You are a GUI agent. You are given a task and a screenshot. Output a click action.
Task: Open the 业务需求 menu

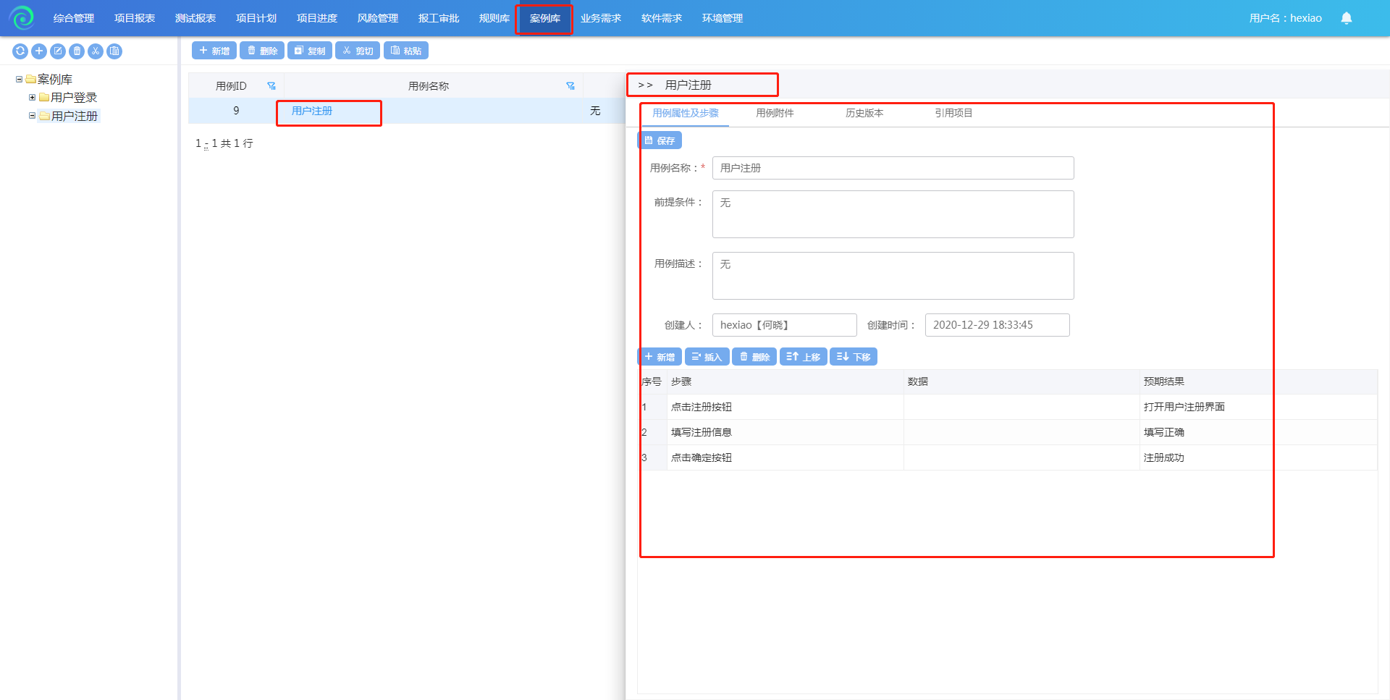[x=600, y=18]
